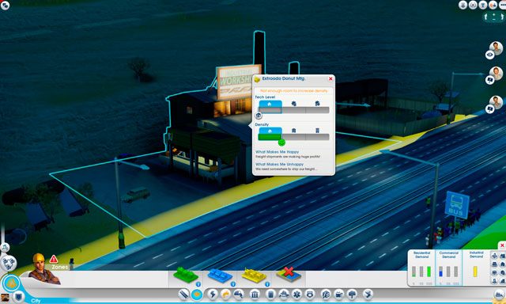Open residential zone info bubble

point(198,284)
